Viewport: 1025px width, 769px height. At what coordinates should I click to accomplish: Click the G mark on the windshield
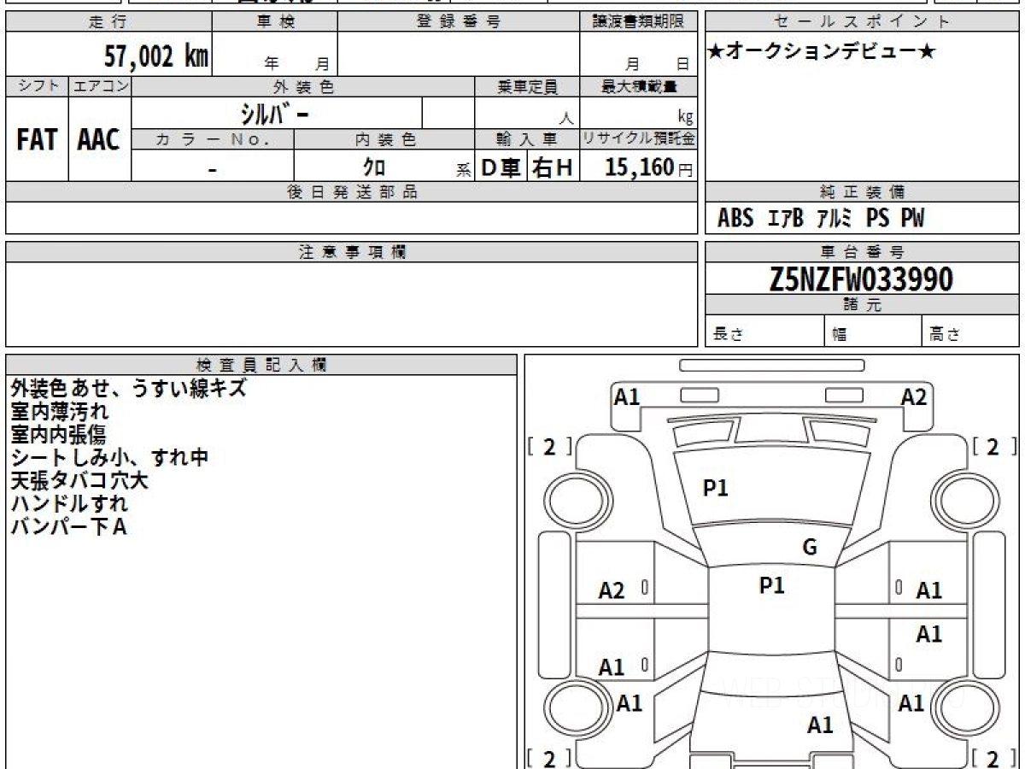coord(810,549)
